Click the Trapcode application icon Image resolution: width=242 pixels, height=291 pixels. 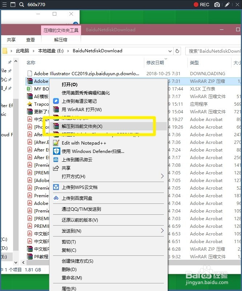30,104
